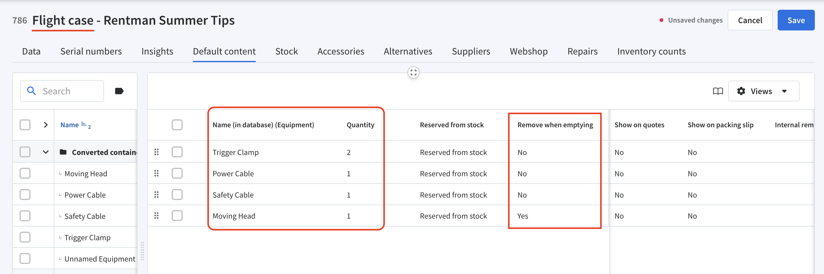This screenshot has height=274, width=824.
Task: Check the Unnamed Equipment checkbox
Action: (25, 258)
